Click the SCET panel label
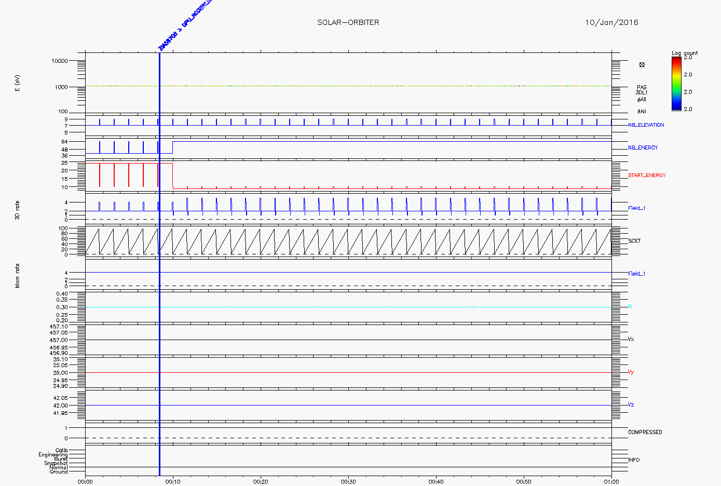This screenshot has width=721, height=486. coord(634,241)
